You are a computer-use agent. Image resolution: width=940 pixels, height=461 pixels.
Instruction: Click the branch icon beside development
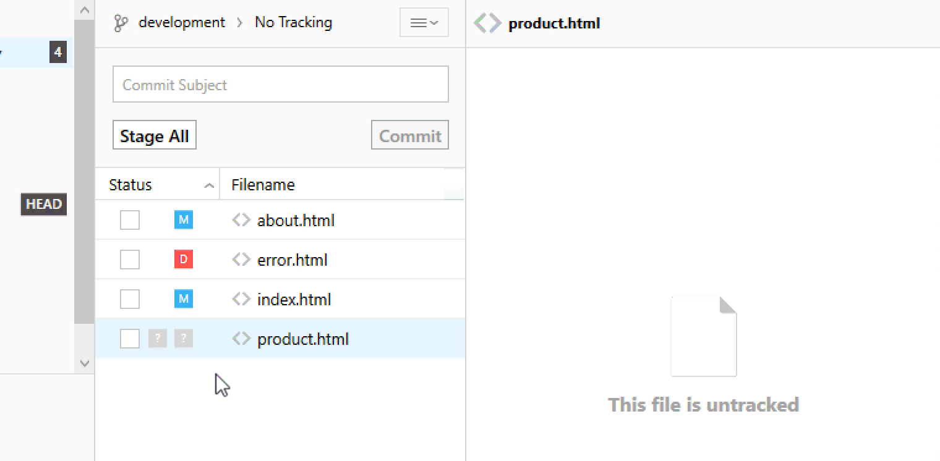click(121, 22)
